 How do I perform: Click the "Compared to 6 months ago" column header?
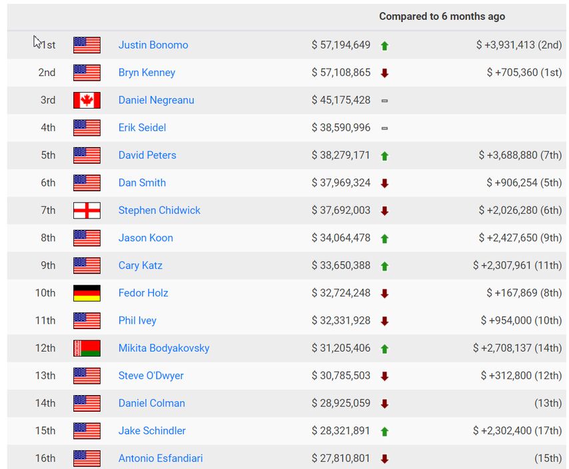442,17
